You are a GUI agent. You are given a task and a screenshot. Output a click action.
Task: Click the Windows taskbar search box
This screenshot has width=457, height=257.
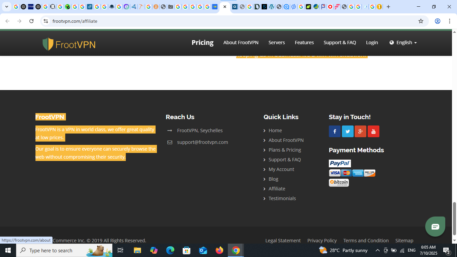(x=64, y=250)
